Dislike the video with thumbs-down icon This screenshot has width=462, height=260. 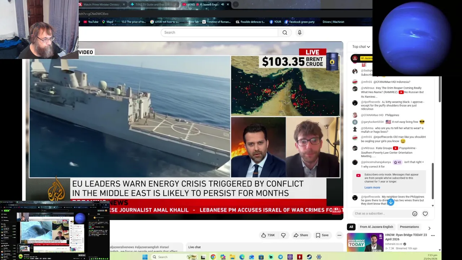coord(283,235)
